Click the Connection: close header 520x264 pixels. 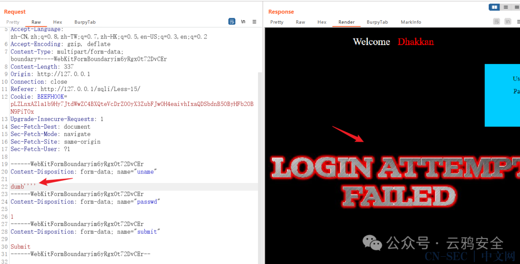39,81
